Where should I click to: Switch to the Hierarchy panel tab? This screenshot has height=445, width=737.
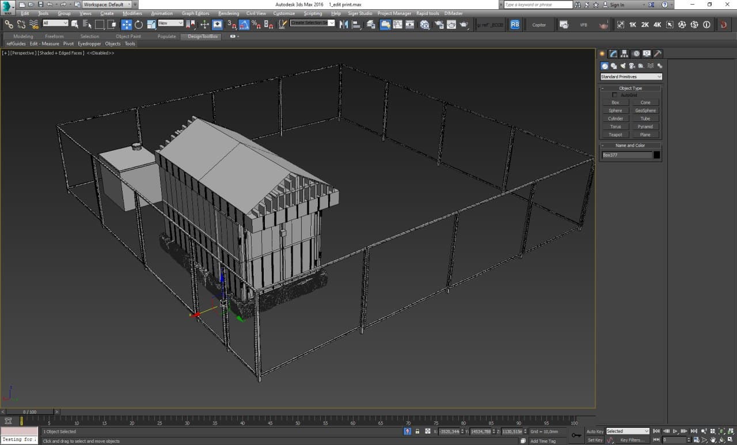coord(625,54)
